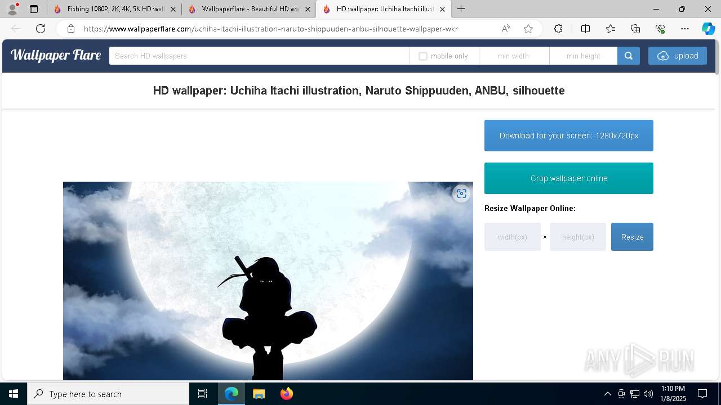Click the min width field

(x=514, y=56)
